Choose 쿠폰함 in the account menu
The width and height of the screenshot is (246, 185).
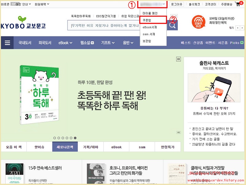(153, 20)
